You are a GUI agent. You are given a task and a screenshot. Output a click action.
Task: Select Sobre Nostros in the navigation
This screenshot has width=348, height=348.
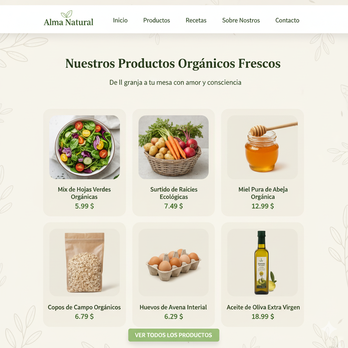(241, 20)
